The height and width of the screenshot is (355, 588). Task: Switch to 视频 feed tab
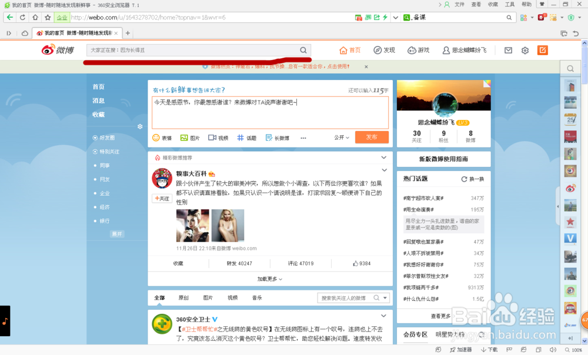[232, 298]
